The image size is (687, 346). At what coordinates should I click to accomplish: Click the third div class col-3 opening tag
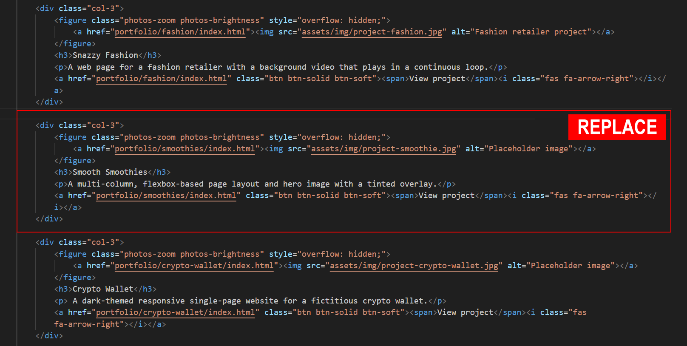click(80, 242)
